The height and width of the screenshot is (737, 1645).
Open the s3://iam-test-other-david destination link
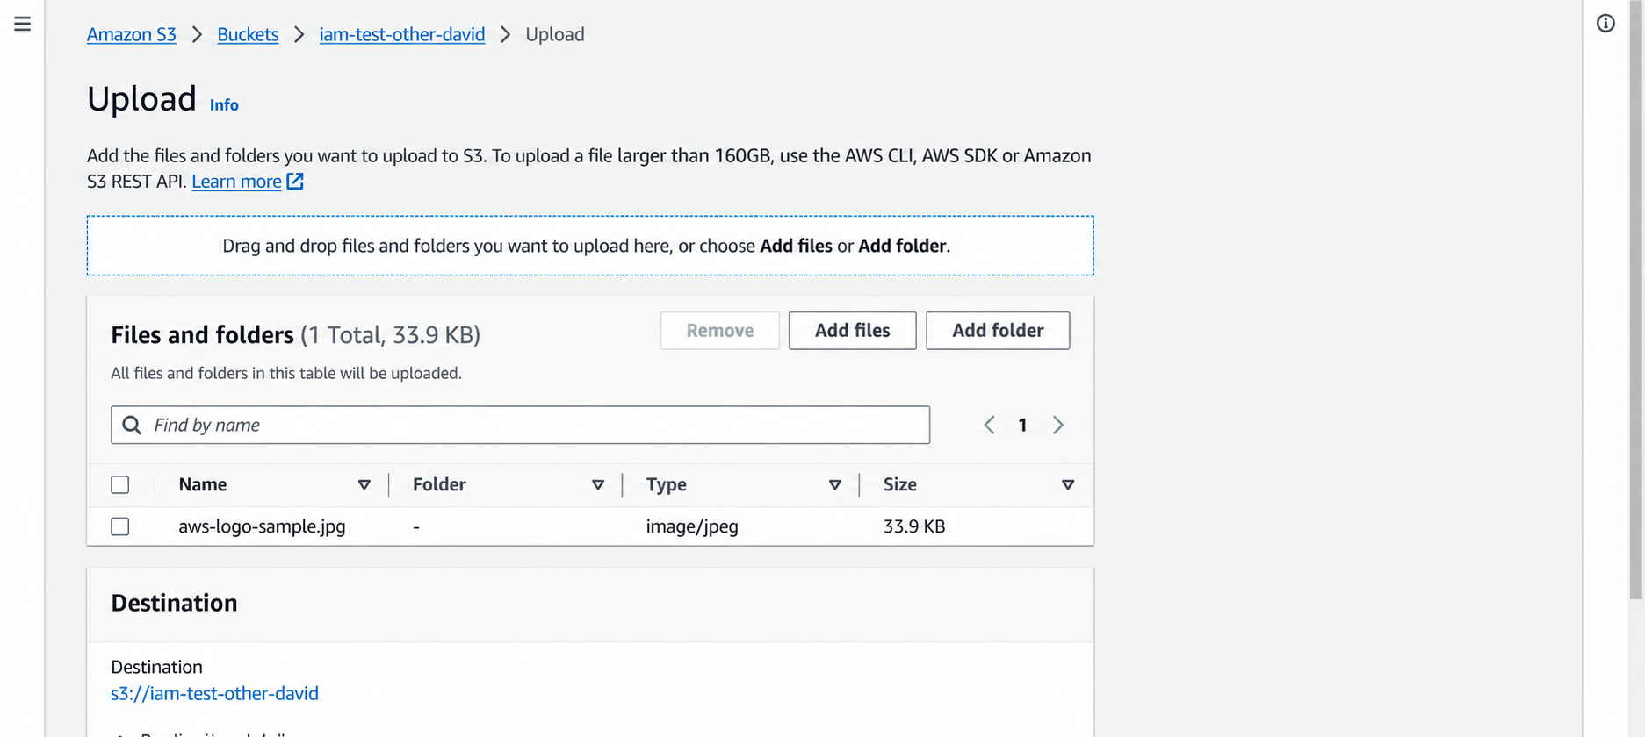[214, 693]
